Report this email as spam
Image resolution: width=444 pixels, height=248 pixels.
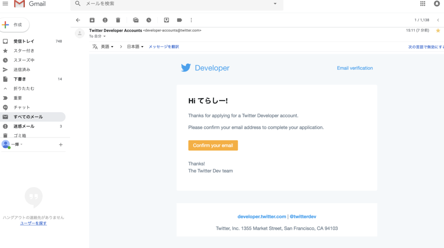[x=105, y=20]
